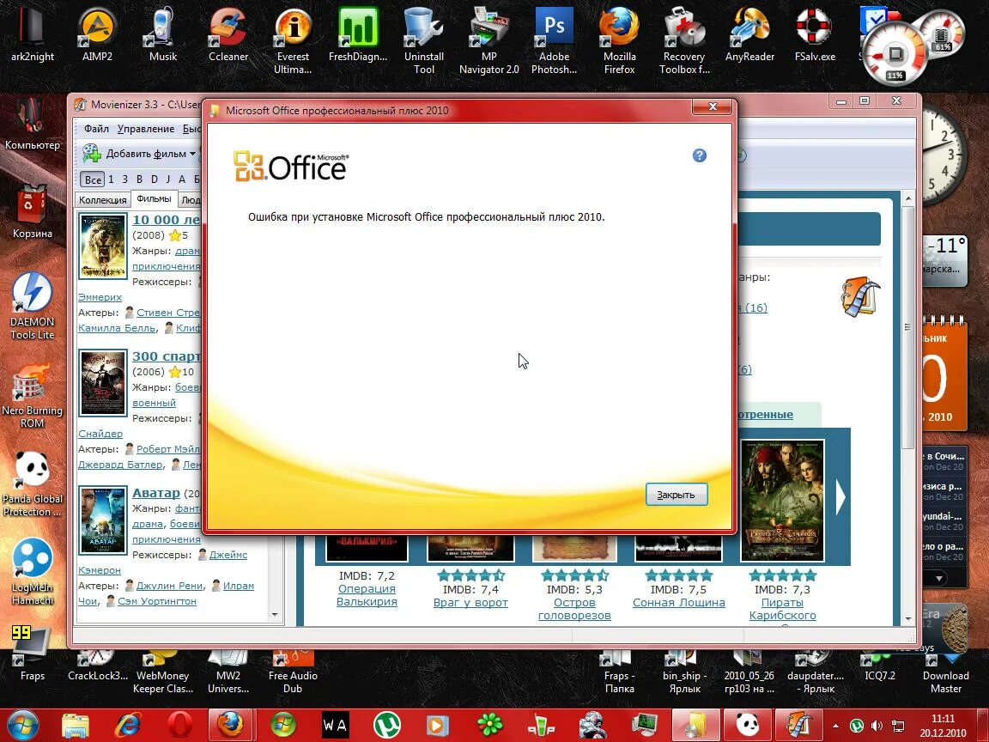Open the FreshDiagnose desktop icon

[x=358, y=34]
